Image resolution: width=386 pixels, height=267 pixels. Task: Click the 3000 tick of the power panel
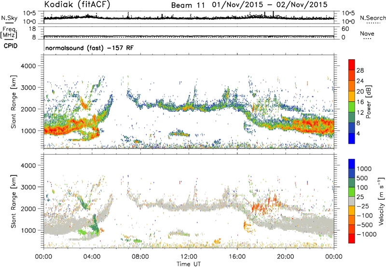click(28, 88)
